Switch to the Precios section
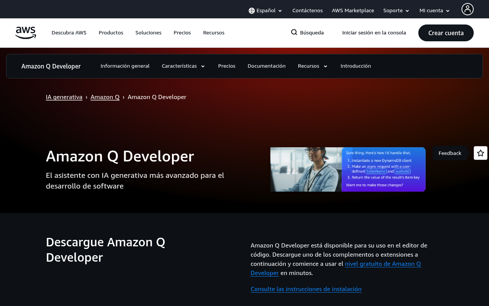 pos(227,66)
